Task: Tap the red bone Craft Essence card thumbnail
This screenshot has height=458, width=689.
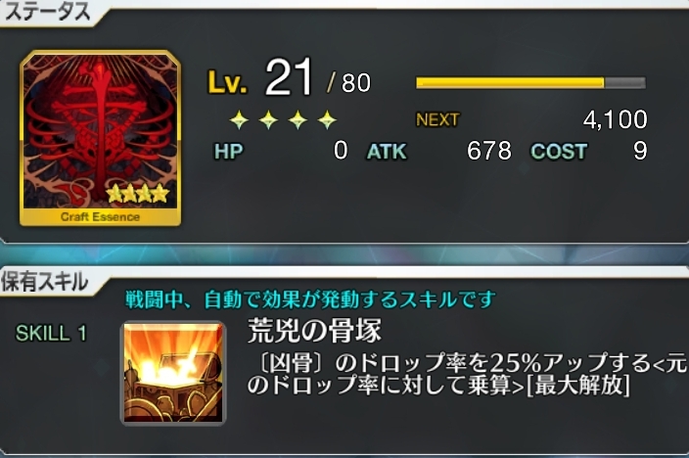Action: [100, 138]
